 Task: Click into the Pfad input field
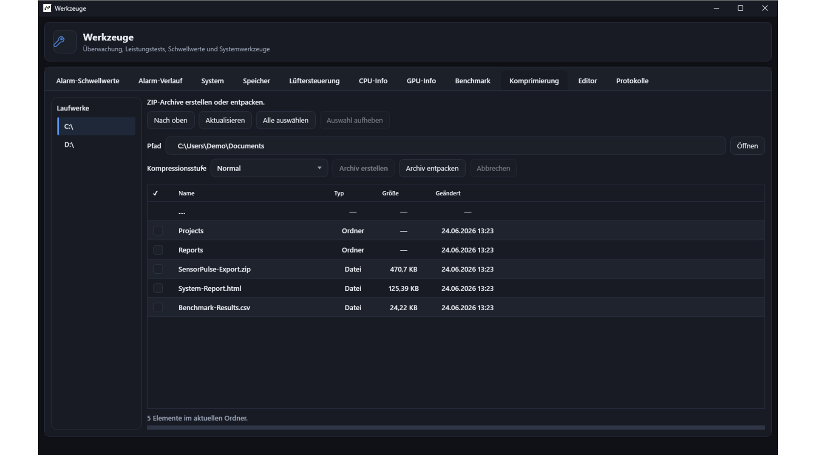(445, 146)
